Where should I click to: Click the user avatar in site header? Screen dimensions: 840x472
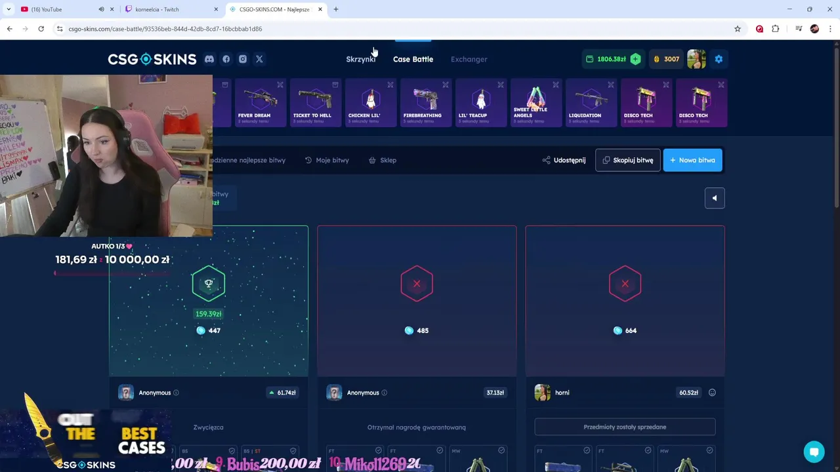coord(696,59)
